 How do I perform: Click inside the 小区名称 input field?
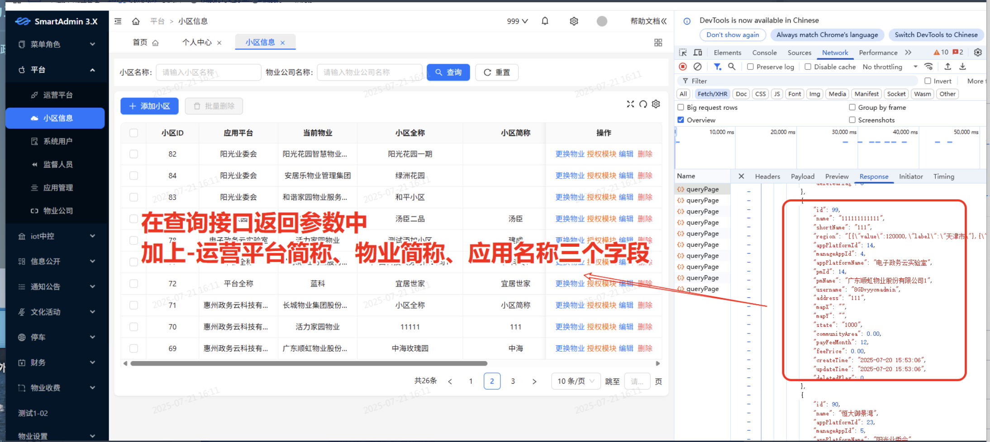(208, 72)
